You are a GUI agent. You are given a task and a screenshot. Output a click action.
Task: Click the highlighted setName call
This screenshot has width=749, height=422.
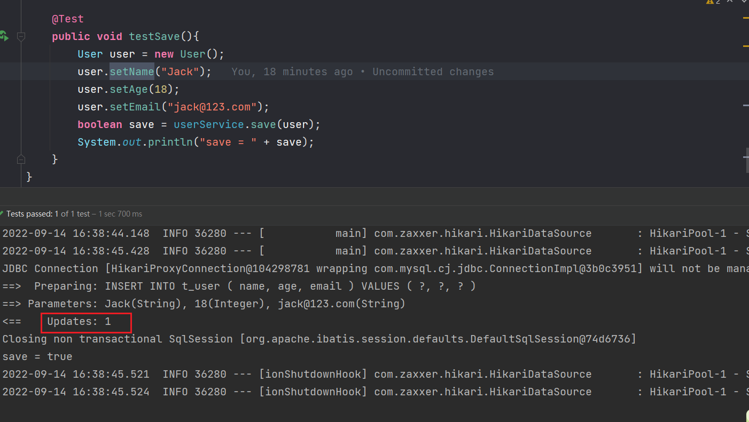(132, 71)
